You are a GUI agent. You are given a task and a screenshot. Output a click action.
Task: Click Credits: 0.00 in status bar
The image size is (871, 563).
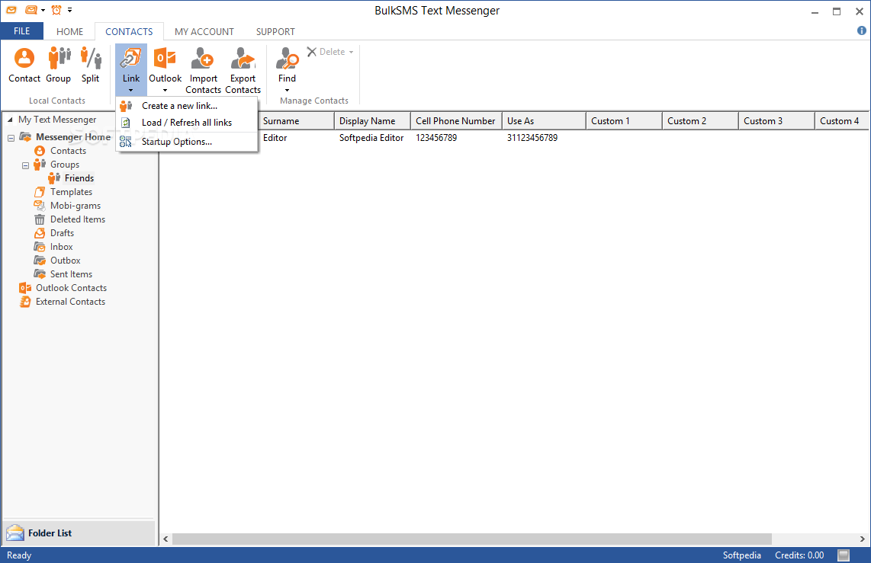click(x=799, y=555)
